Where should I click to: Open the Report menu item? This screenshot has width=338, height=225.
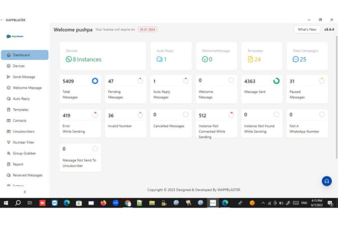pos(18,164)
